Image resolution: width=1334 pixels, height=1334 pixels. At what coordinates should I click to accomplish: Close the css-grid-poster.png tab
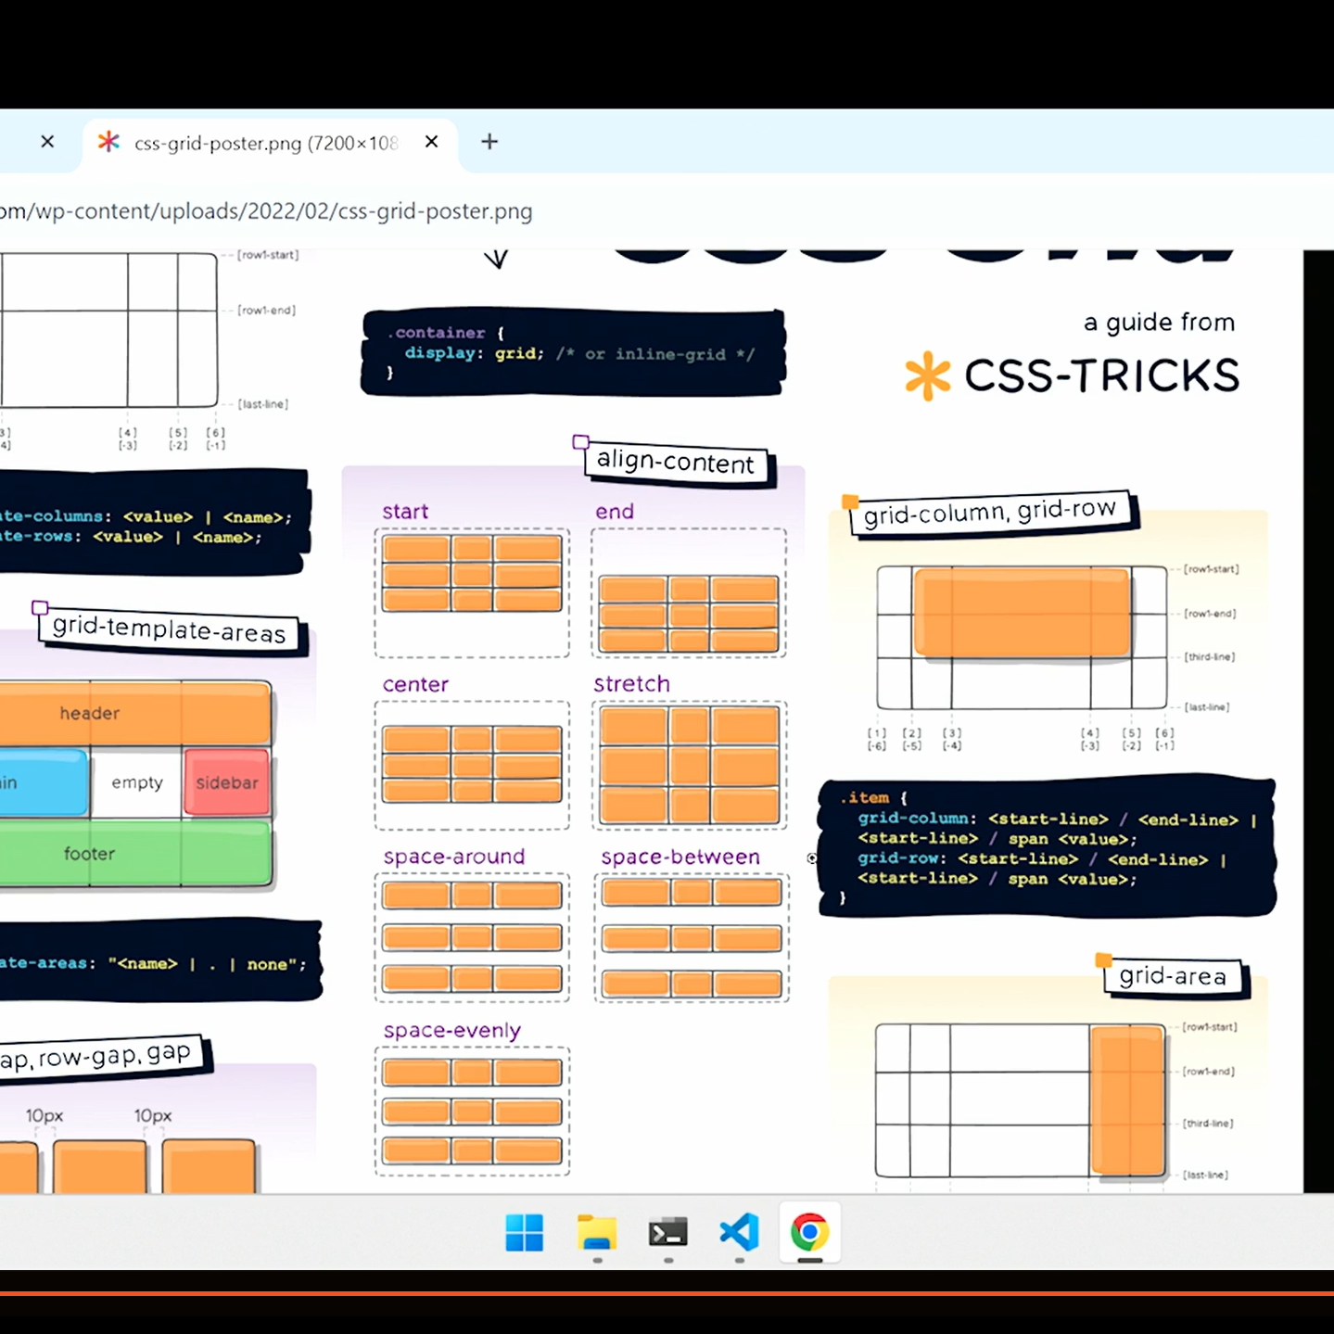point(431,142)
